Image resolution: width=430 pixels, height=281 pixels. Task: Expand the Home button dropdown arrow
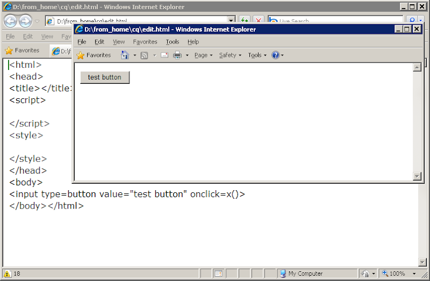pos(135,55)
